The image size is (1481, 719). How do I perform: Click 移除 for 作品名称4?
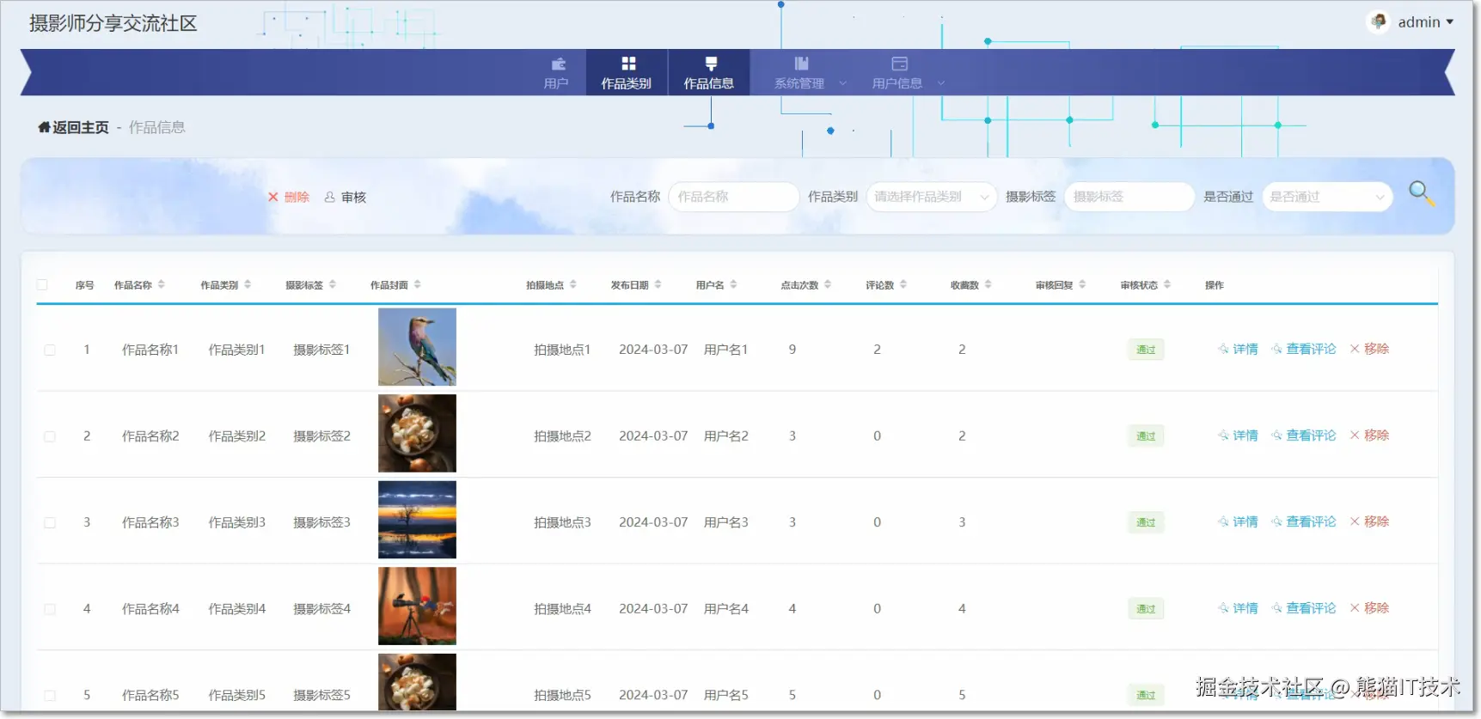click(x=1369, y=608)
